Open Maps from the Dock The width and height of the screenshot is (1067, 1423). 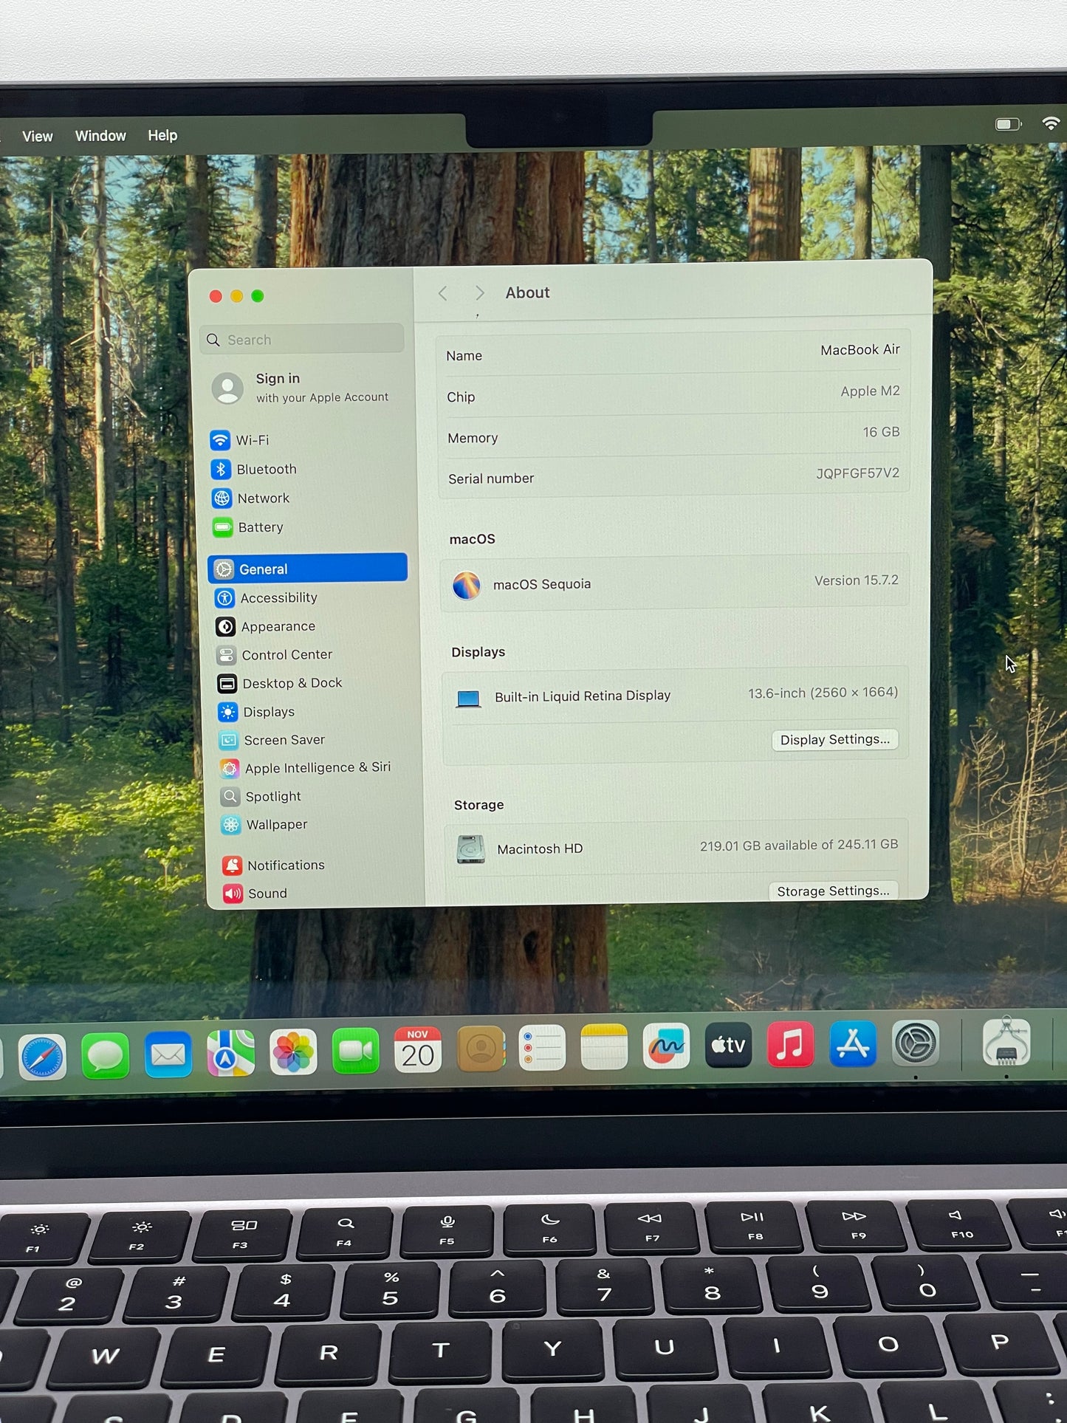[x=231, y=1053]
